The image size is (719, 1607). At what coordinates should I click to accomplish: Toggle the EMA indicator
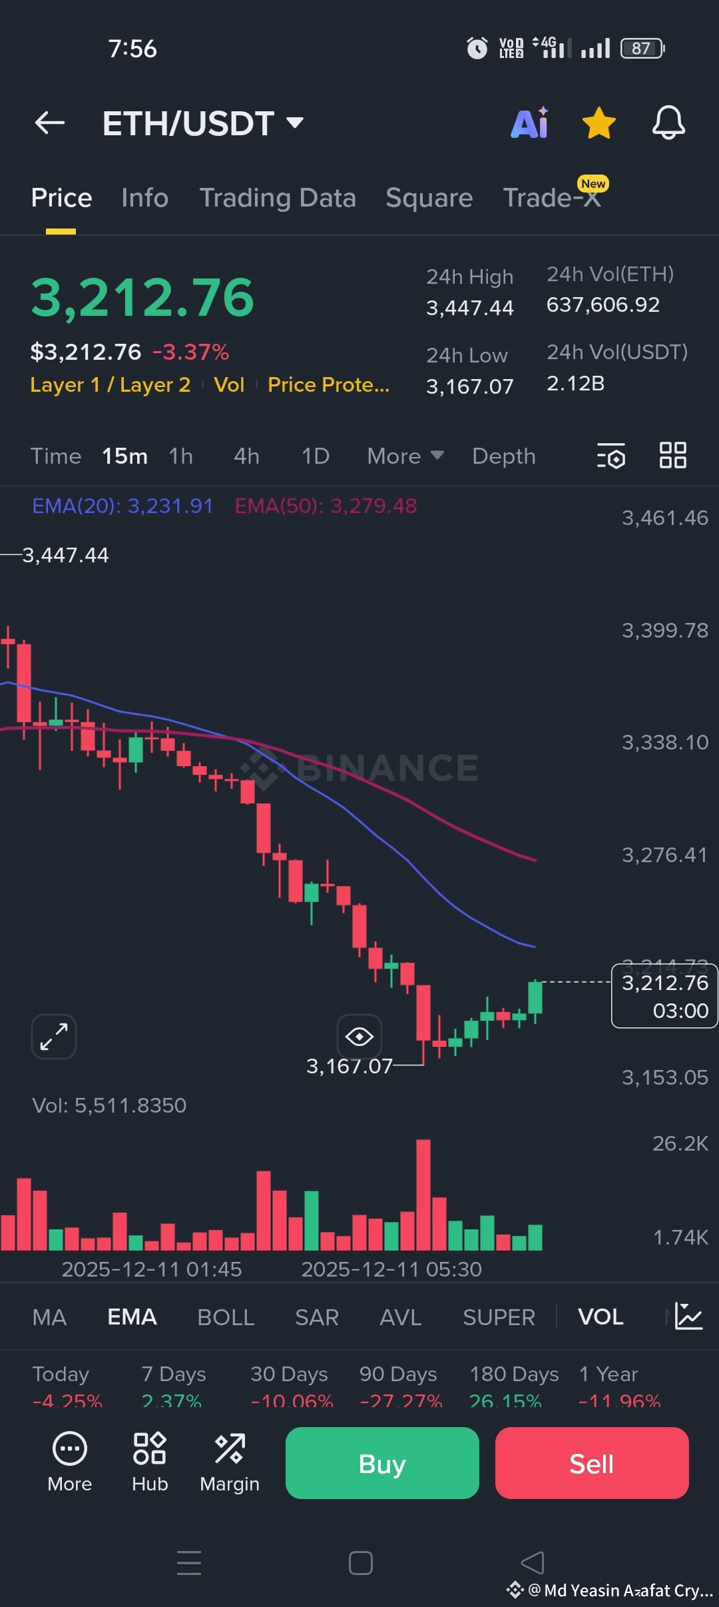click(132, 1317)
